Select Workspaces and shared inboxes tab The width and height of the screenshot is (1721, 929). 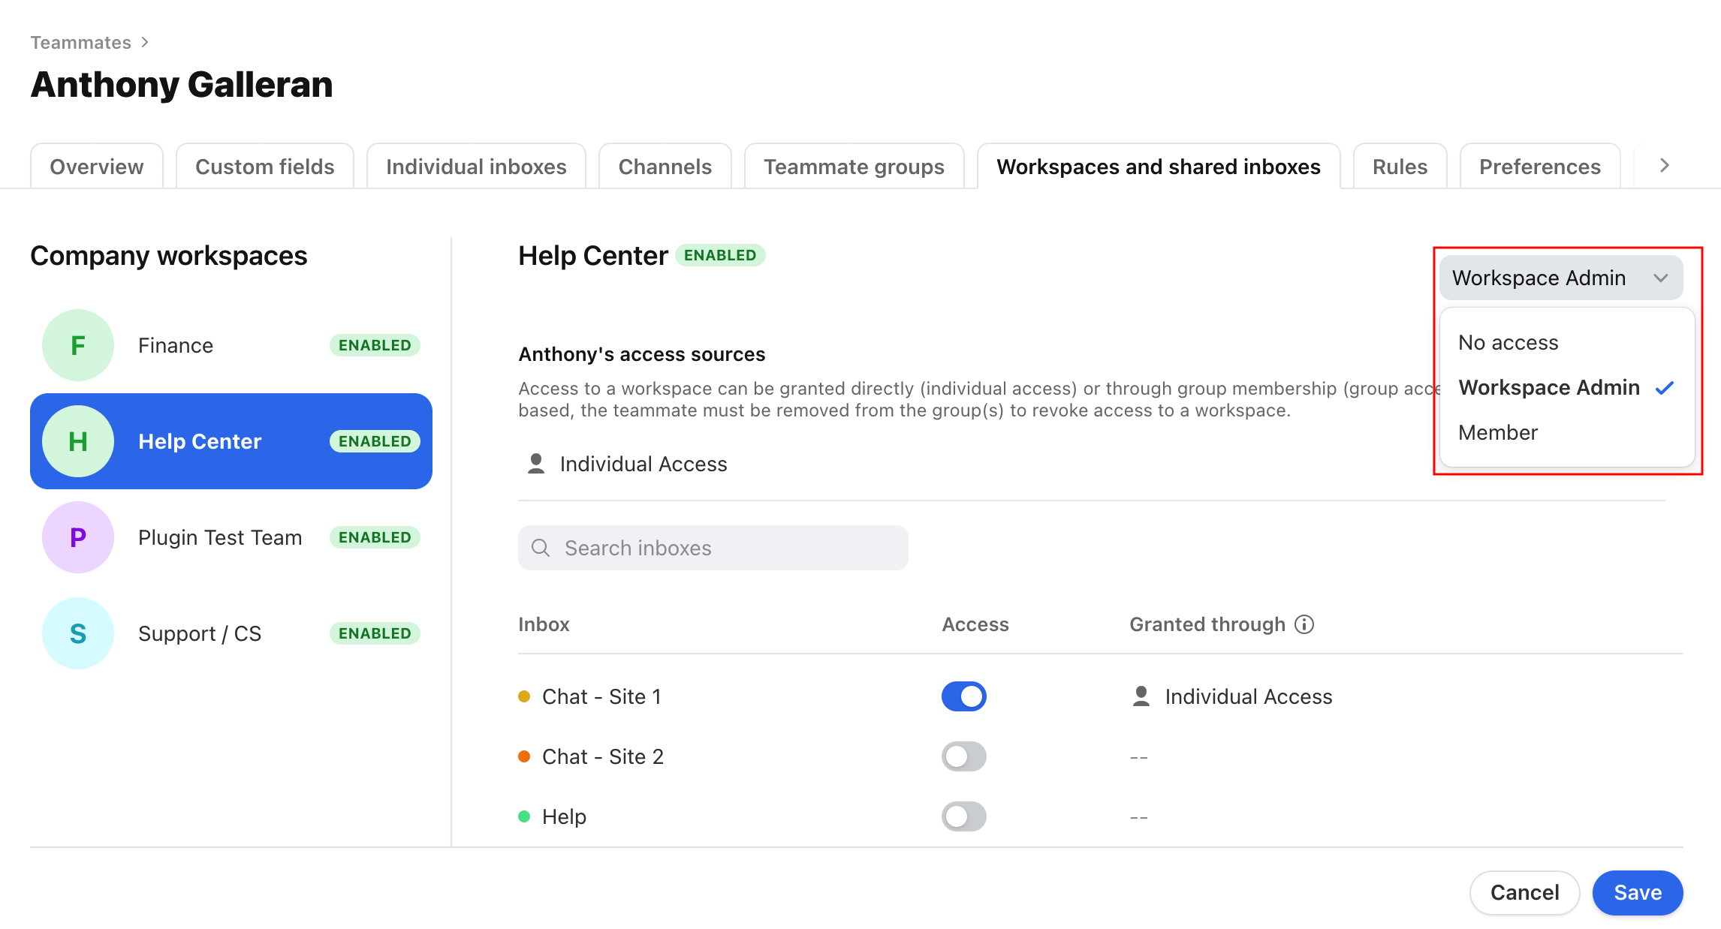tap(1159, 166)
